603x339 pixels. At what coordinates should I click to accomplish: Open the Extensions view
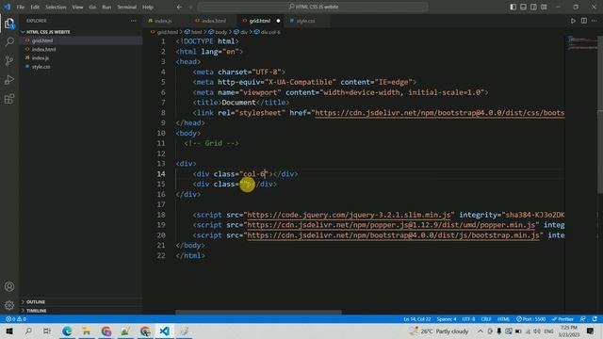[9, 99]
